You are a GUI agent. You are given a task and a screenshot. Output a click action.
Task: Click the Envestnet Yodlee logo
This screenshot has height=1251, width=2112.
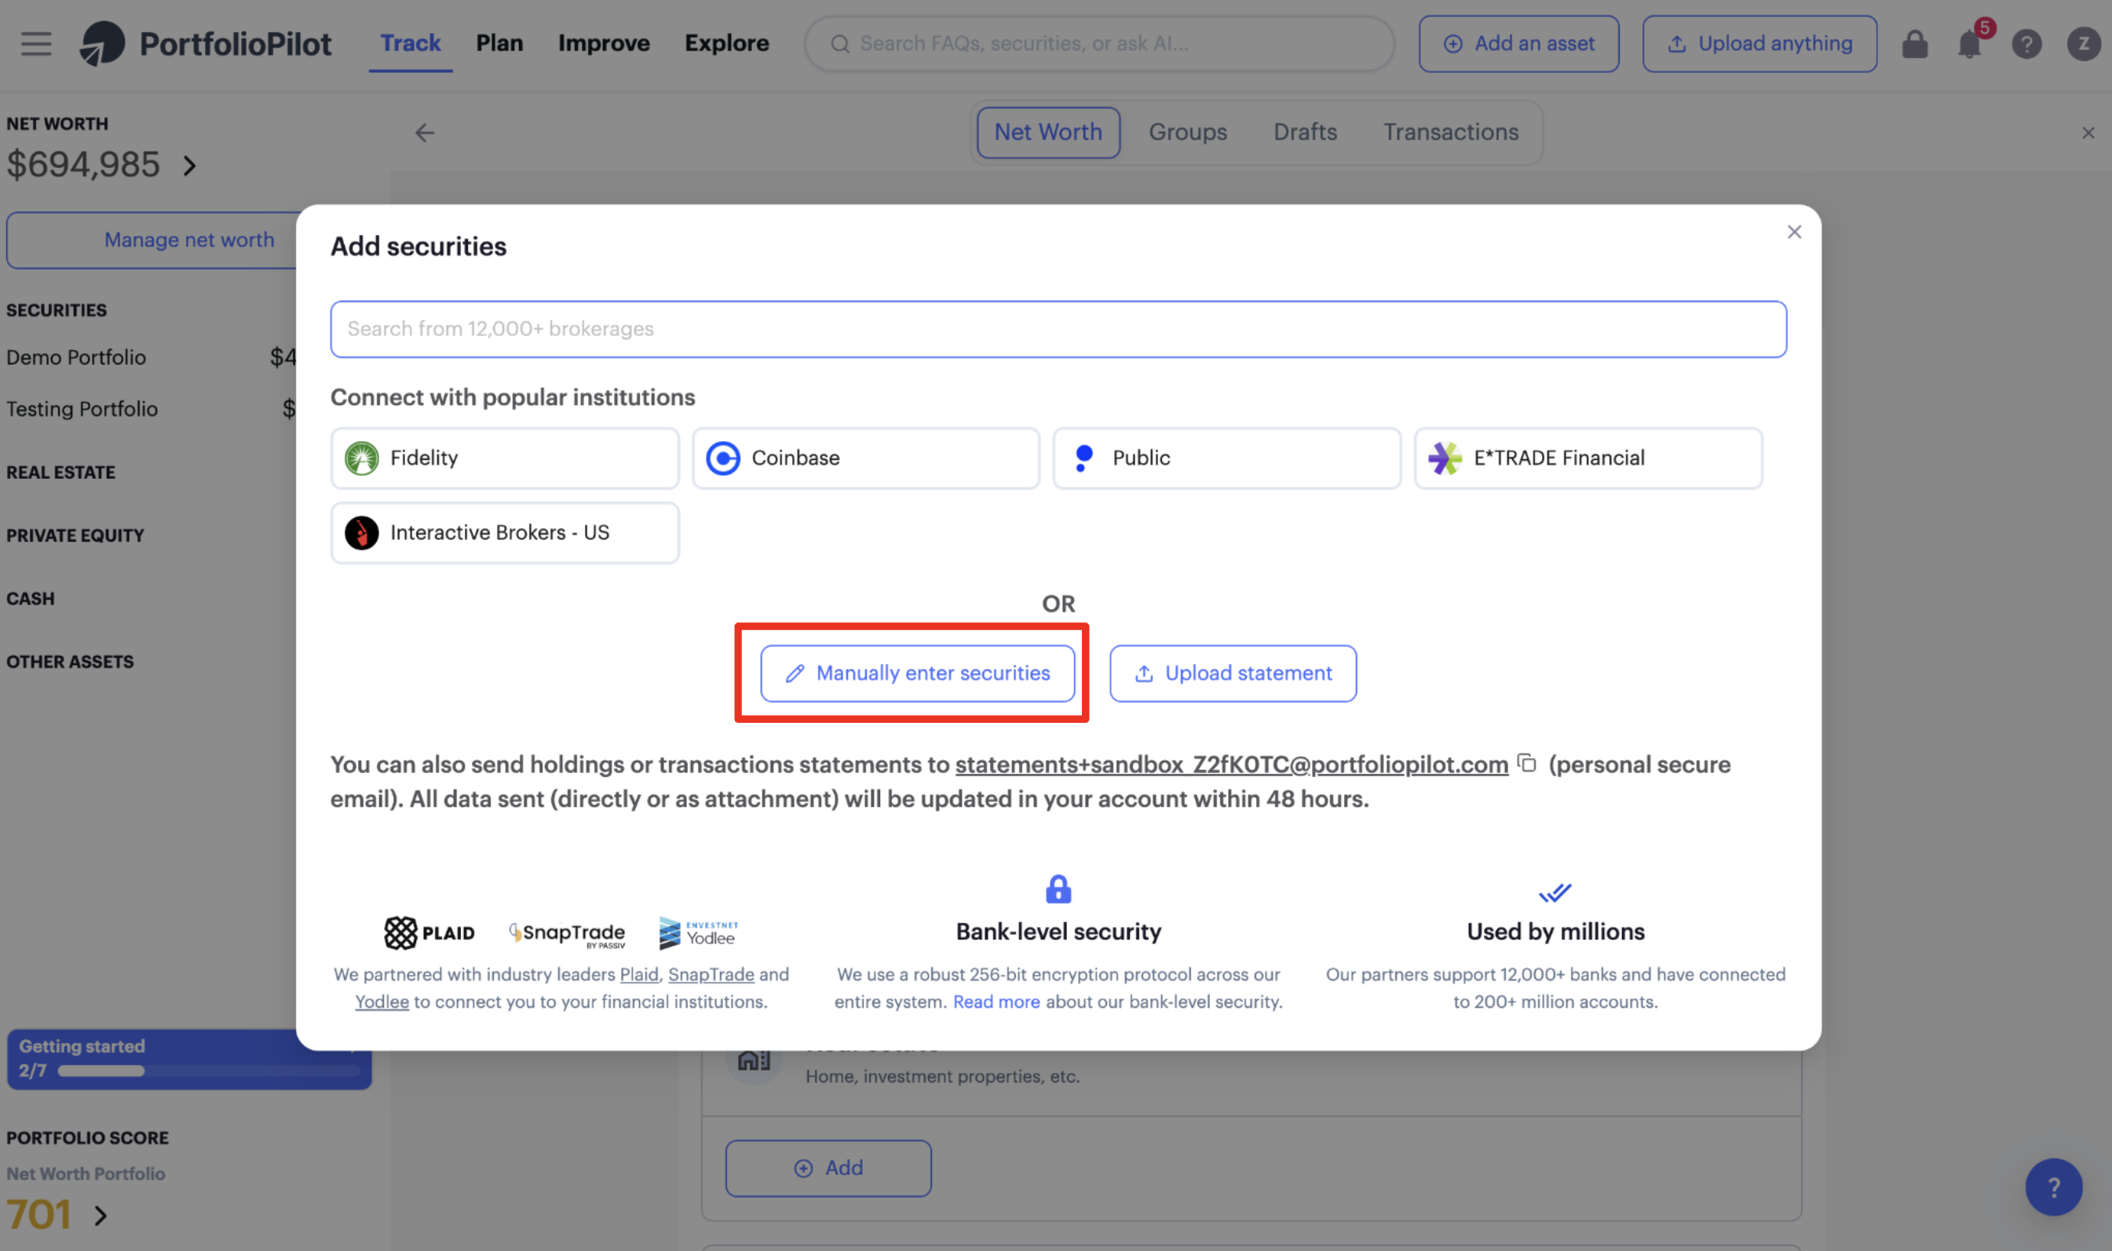(x=698, y=932)
